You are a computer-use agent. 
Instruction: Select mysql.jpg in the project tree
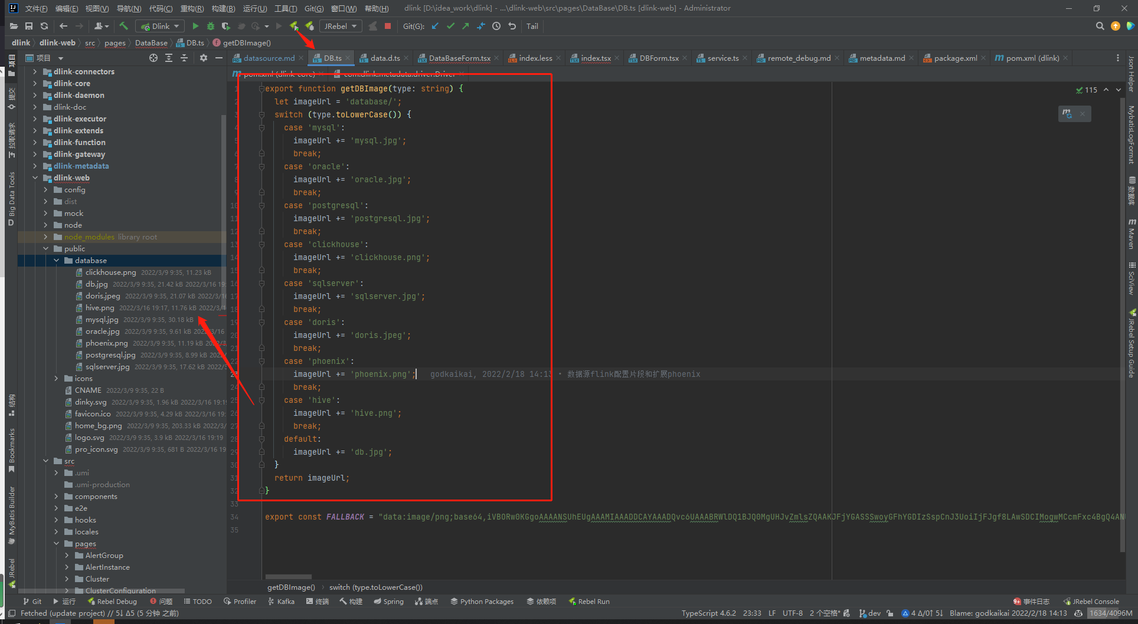click(102, 319)
